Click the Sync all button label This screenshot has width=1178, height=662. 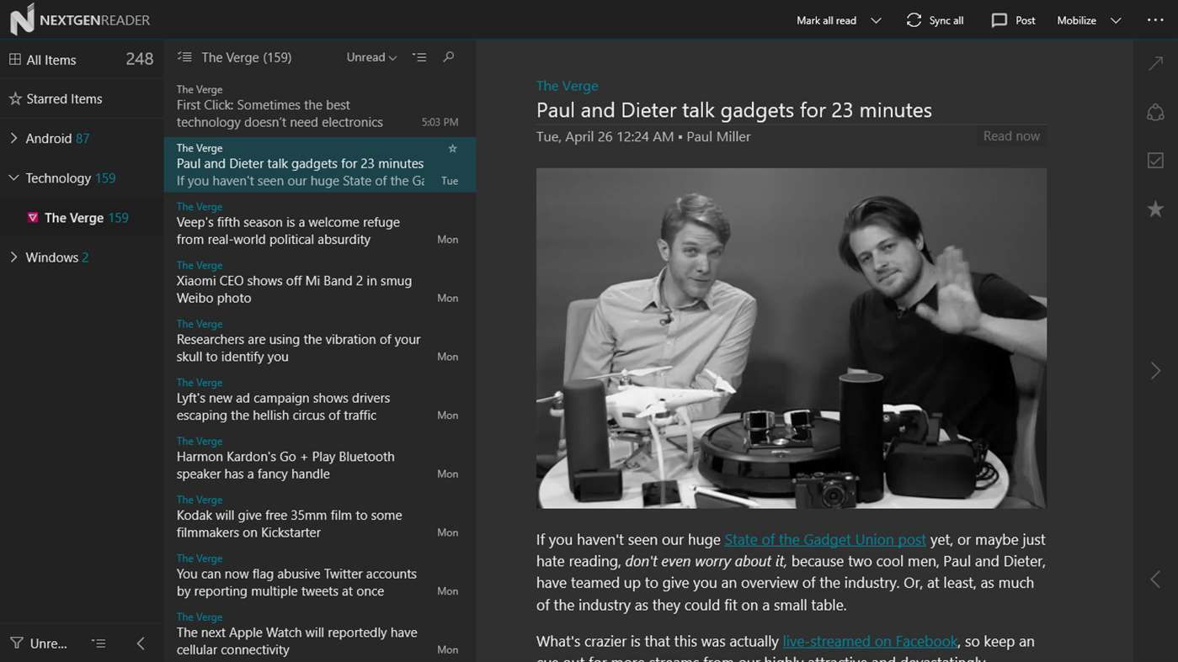[x=946, y=20]
